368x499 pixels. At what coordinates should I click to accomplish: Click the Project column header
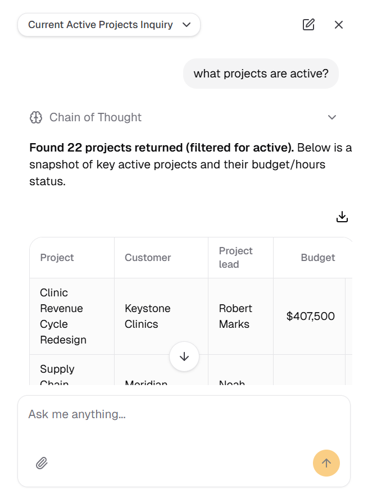57,258
